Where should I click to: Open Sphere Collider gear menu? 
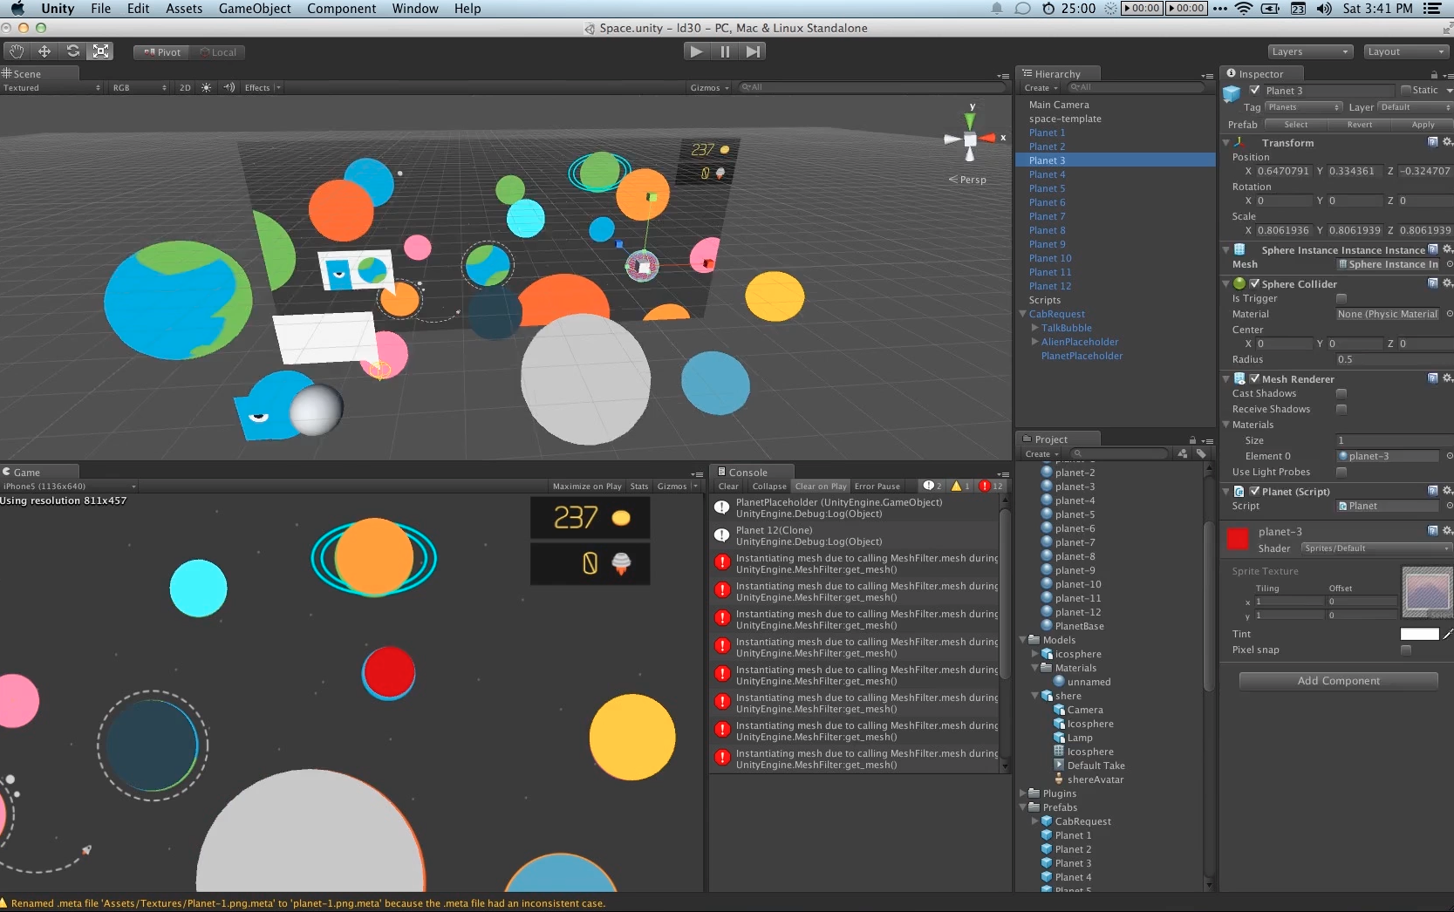[1447, 283]
